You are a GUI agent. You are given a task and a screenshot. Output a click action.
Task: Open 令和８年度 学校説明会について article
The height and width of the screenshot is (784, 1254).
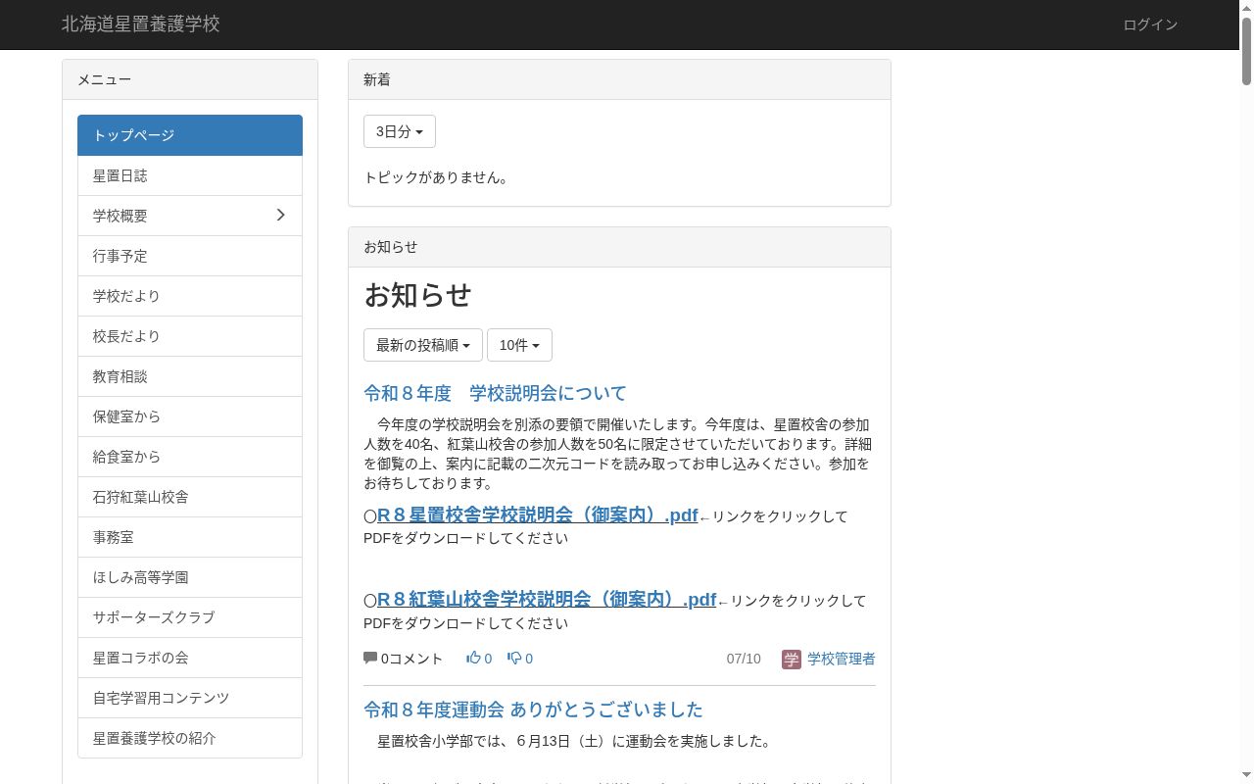495,393
